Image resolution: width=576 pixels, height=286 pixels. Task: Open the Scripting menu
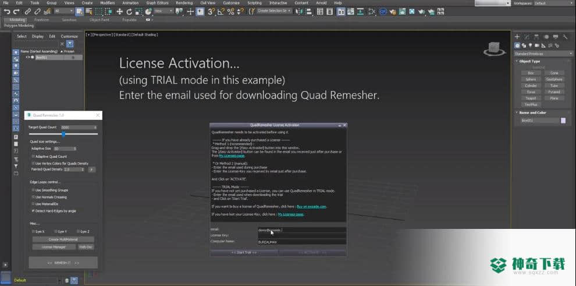coord(254,3)
